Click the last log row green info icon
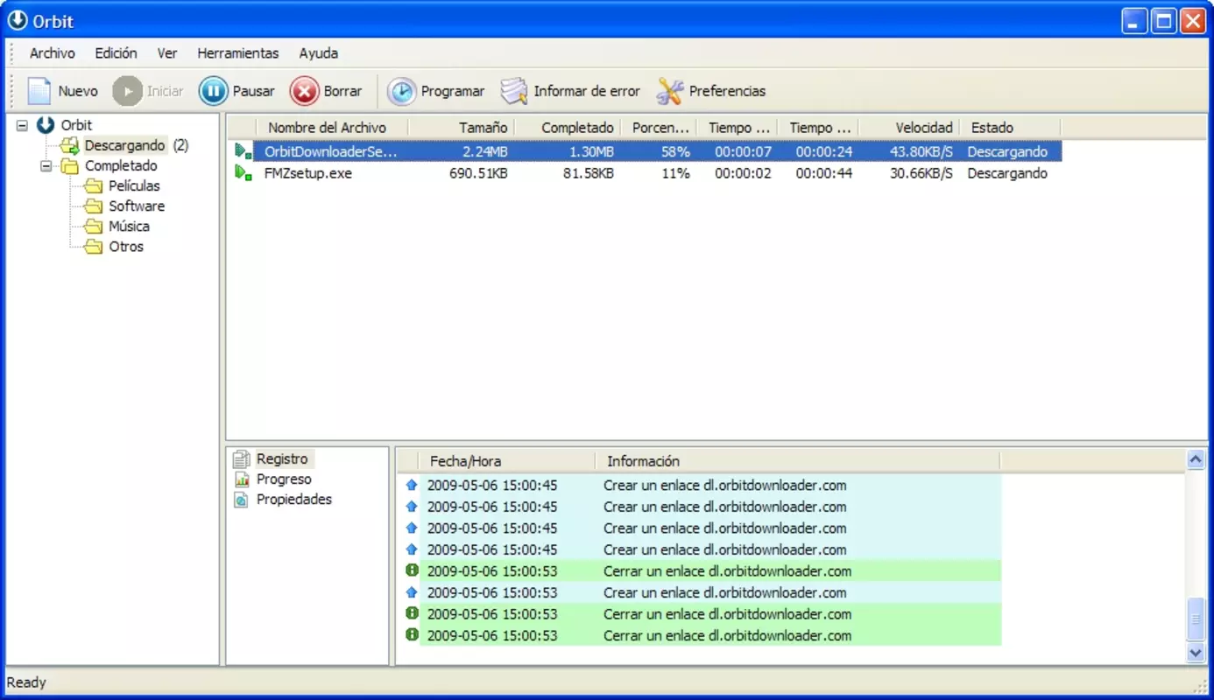Image resolution: width=1214 pixels, height=700 pixels. (x=412, y=635)
